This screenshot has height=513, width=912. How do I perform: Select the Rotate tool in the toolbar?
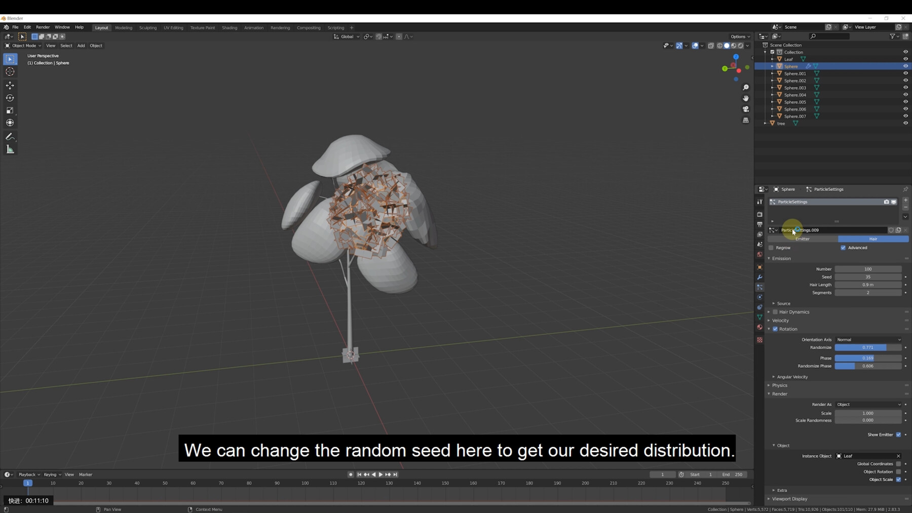click(x=10, y=98)
